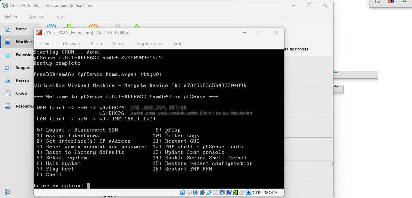Click the display settings status icon
The height and width of the screenshot is (198, 412).
(222, 192)
